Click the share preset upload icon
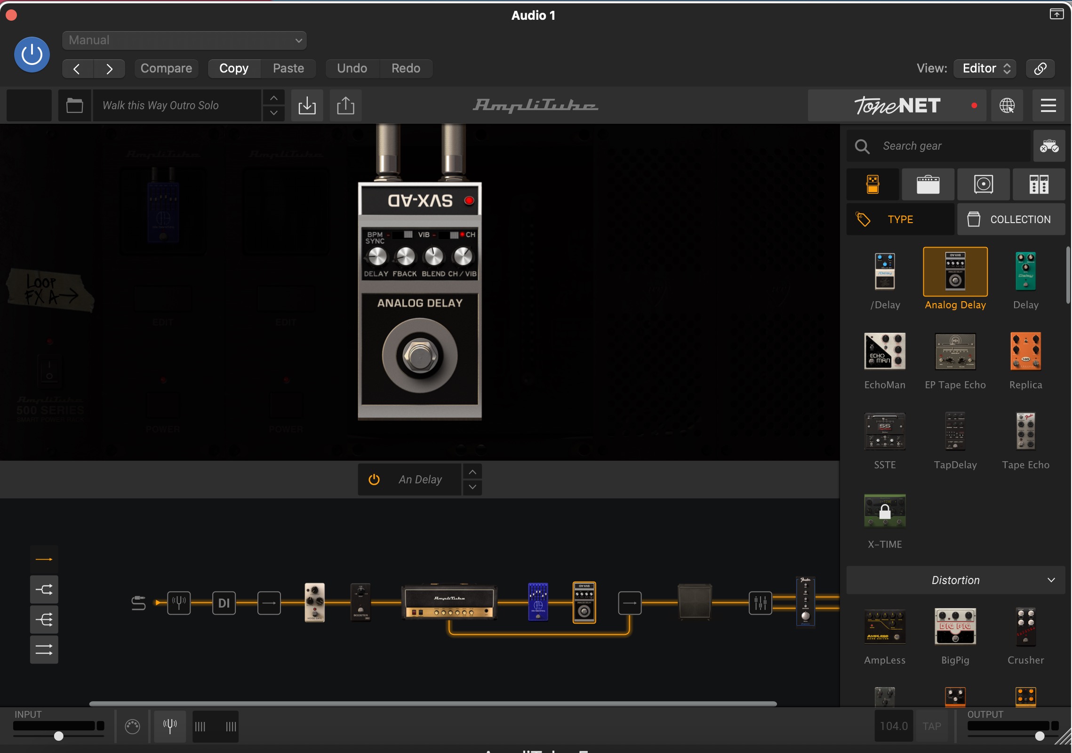The width and height of the screenshot is (1072, 753). (x=345, y=105)
